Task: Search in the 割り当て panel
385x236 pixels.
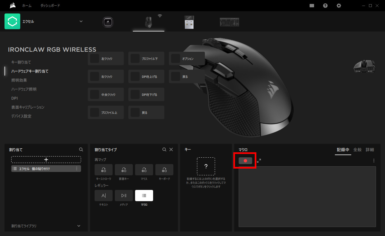Action: pyautogui.click(x=81, y=150)
